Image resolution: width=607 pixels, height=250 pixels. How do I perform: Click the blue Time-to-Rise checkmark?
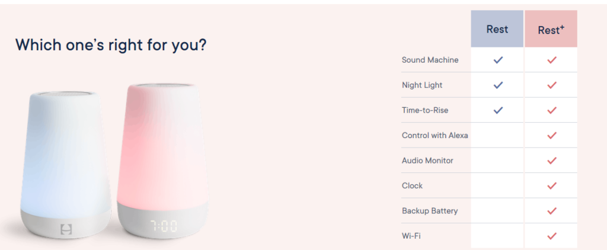498,110
